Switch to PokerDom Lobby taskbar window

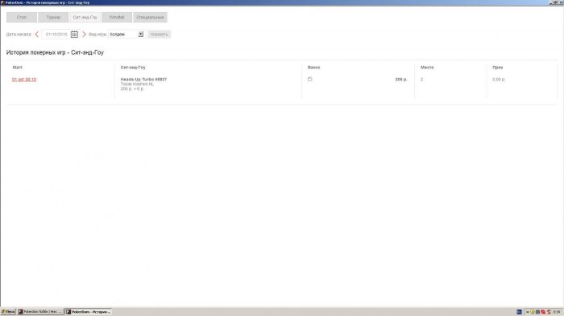(x=40, y=312)
